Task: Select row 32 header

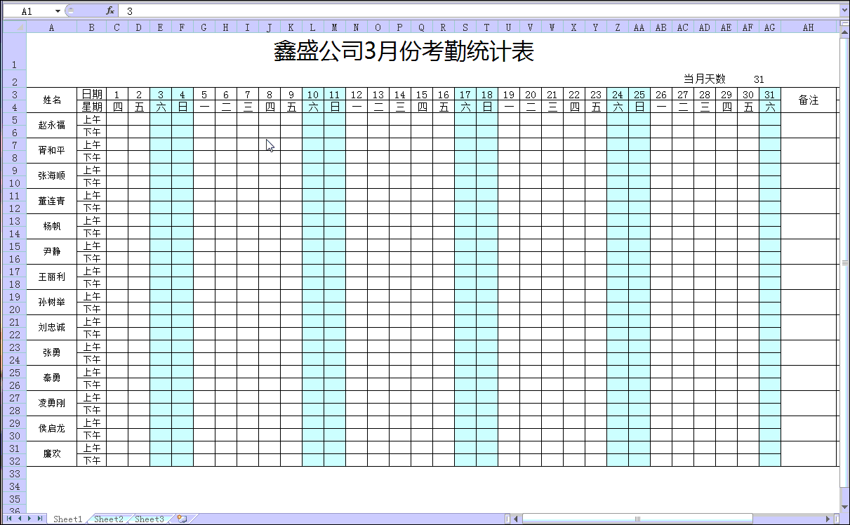Action: pos(14,460)
